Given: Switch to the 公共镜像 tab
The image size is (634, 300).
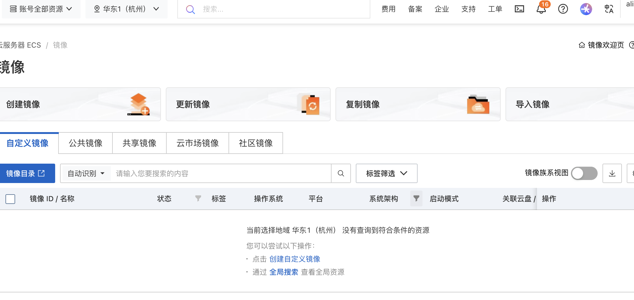Looking at the screenshot, I should click(85, 143).
